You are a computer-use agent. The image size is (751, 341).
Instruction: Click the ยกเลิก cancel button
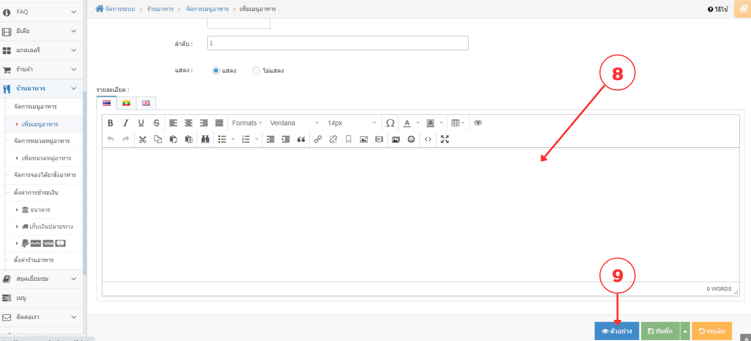click(x=712, y=331)
